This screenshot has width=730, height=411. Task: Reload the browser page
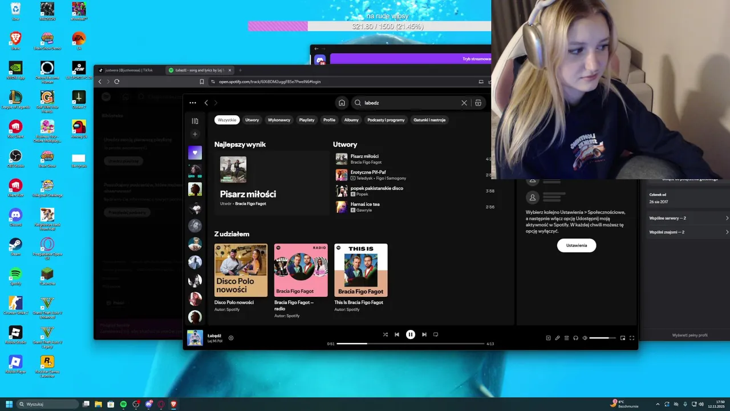(117, 82)
